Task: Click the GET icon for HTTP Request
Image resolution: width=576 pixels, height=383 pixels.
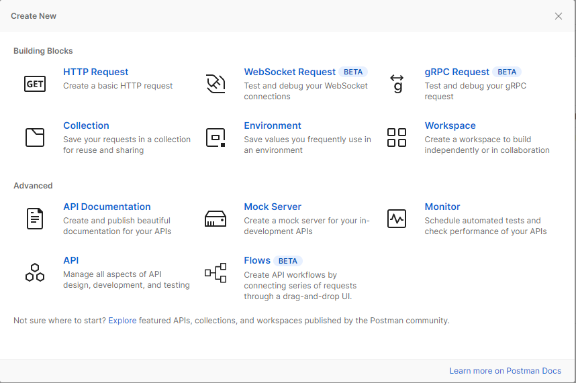Action: [35, 84]
